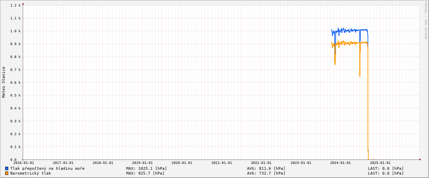Select the 2022-01-01 tick label

click(x=261, y=163)
